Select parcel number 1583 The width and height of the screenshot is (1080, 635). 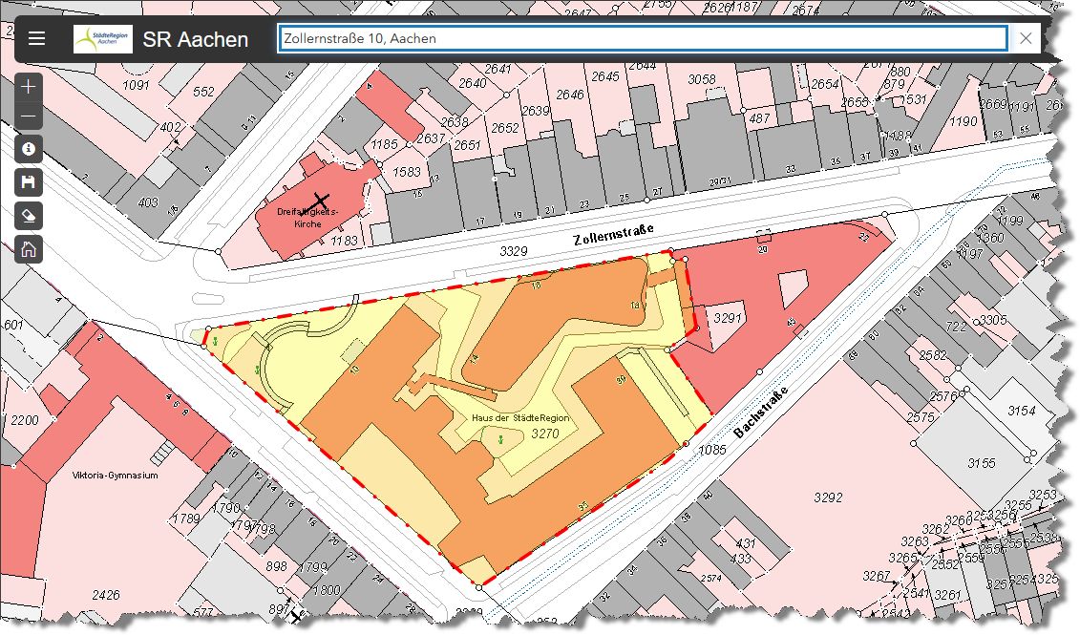(x=407, y=172)
